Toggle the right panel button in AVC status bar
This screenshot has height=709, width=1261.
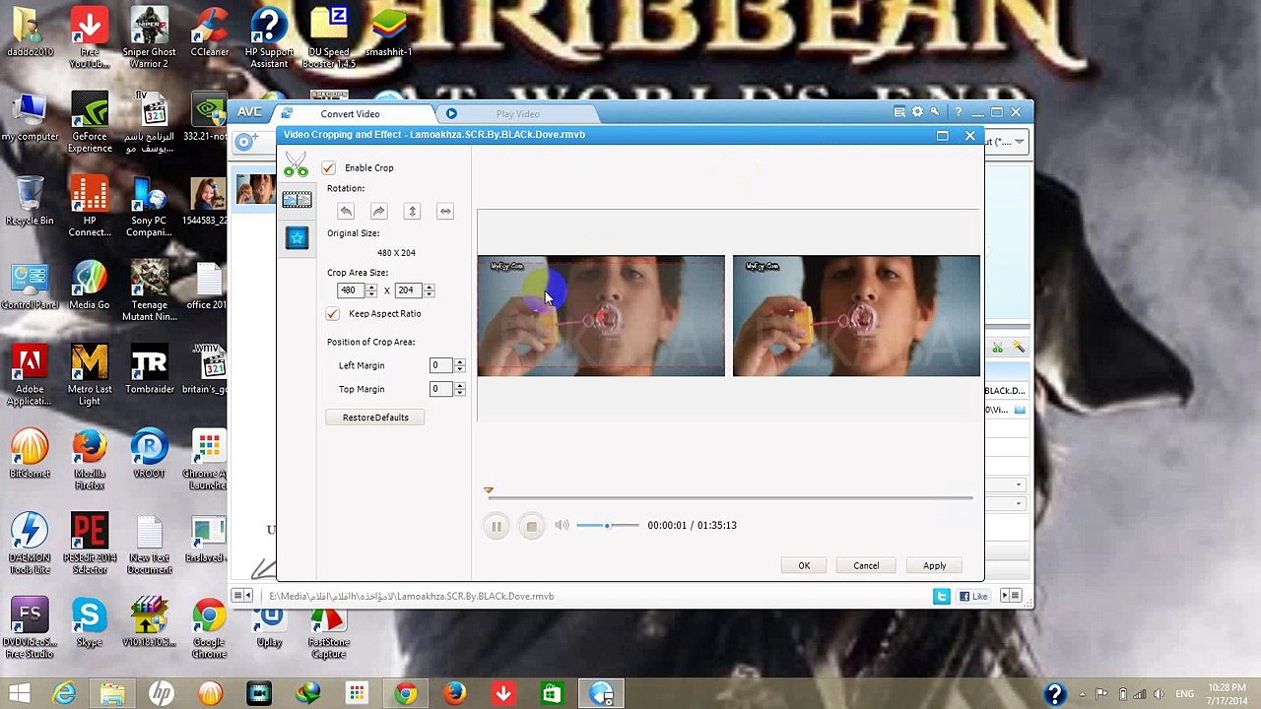click(x=1010, y=596)
